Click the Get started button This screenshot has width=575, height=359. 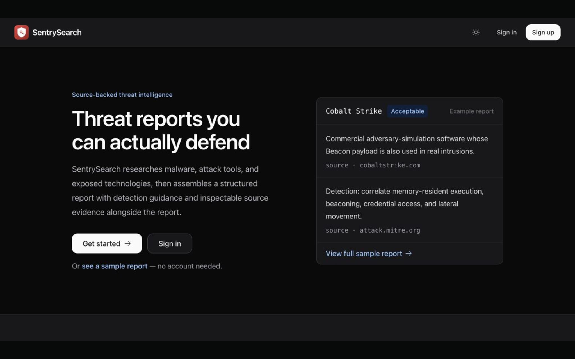click(107, 243)
